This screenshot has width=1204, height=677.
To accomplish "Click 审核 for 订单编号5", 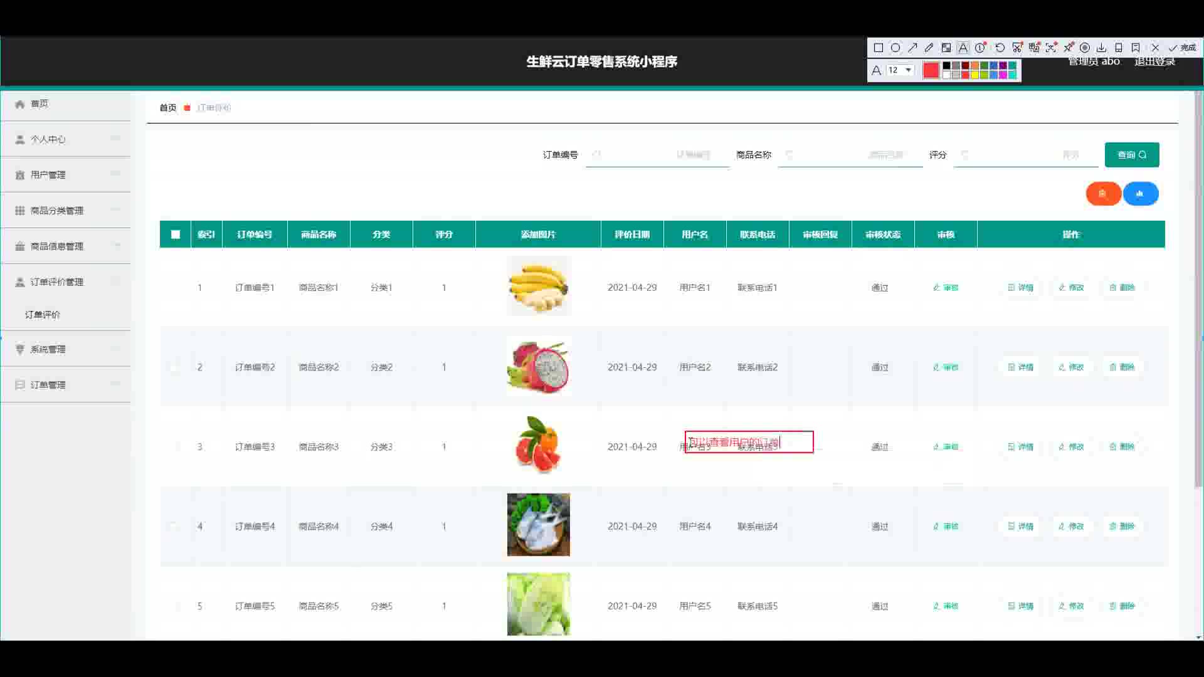I will [946, 606].
